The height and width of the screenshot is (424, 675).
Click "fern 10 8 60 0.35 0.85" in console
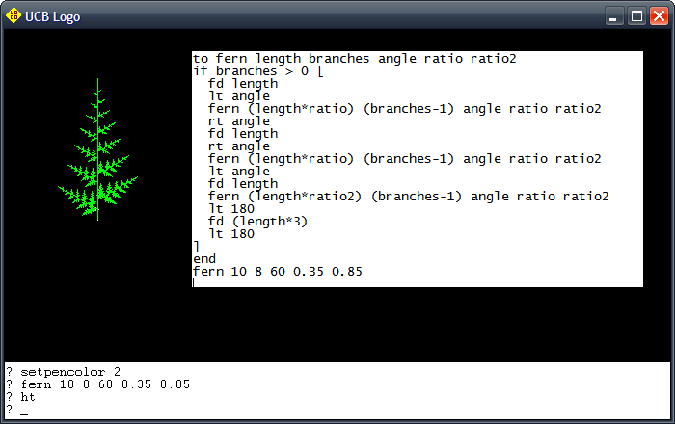click(x=98, y=384)
